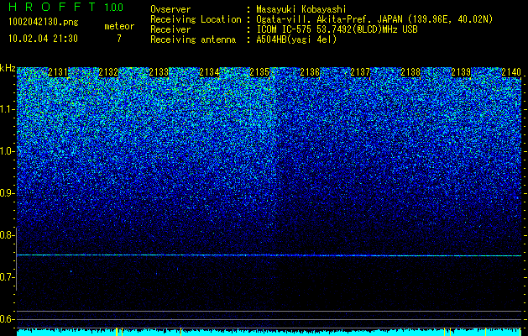Click the 2138 time marker
528x336 pixels.
tap(410, 72)
